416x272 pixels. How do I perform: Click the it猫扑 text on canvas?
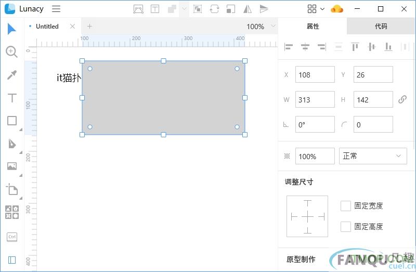point(69,78)
